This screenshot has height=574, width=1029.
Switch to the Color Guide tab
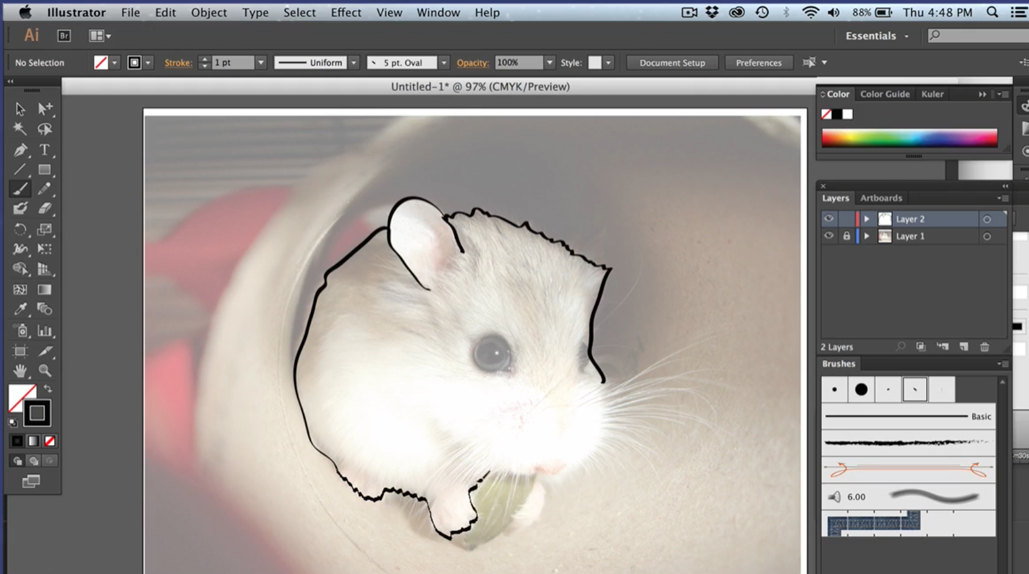pyautogui.click(x=885, y=94)
